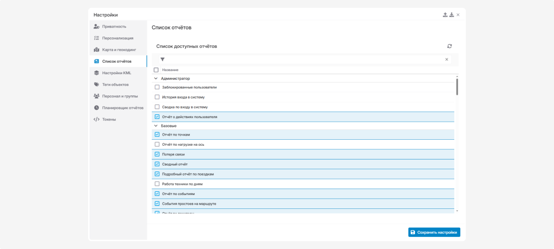Go to Планировщик отчётов section
Screen dimensions: 554x249
pos(122,108)
